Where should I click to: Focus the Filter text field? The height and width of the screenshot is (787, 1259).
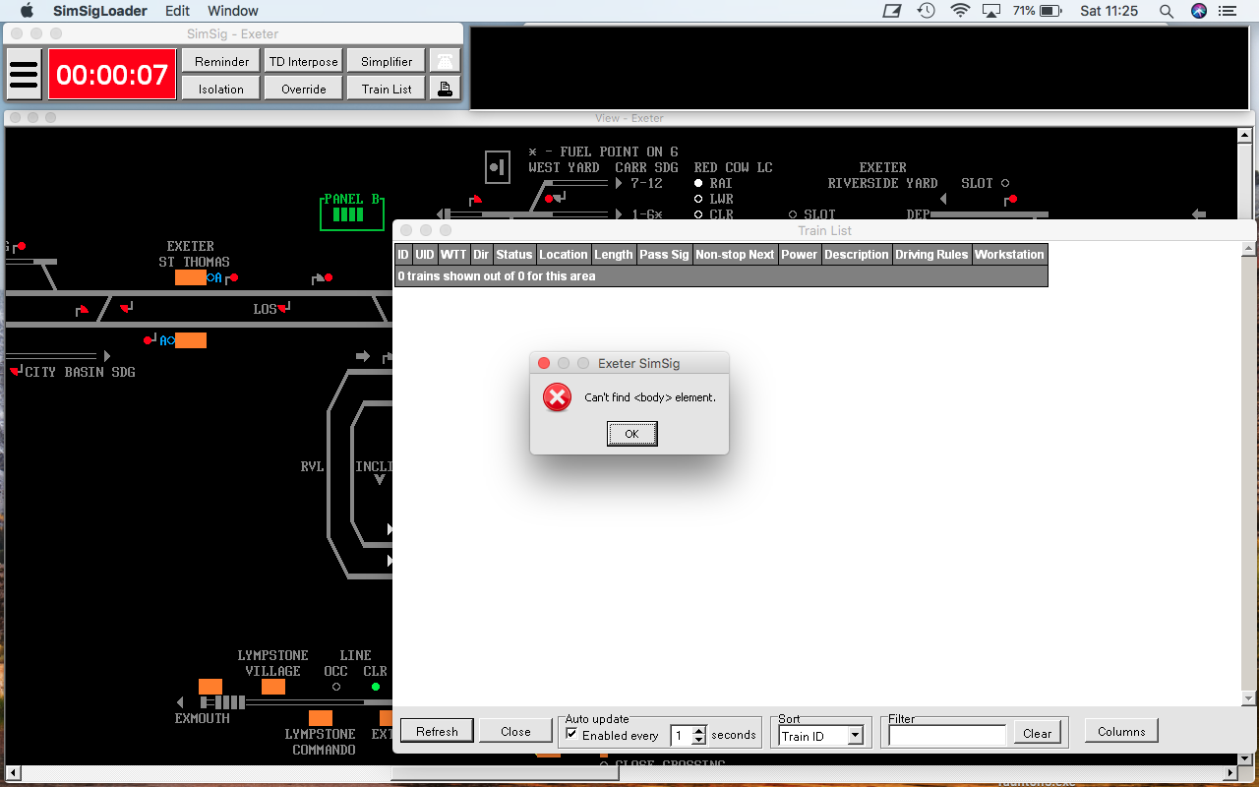[947, 734]
